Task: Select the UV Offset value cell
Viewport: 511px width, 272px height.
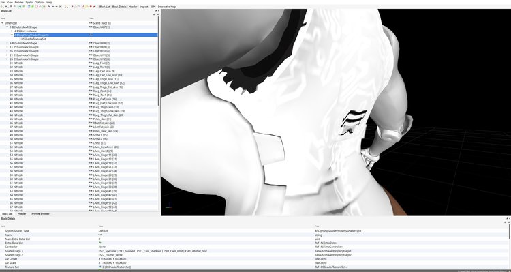Action: (206, 258)
